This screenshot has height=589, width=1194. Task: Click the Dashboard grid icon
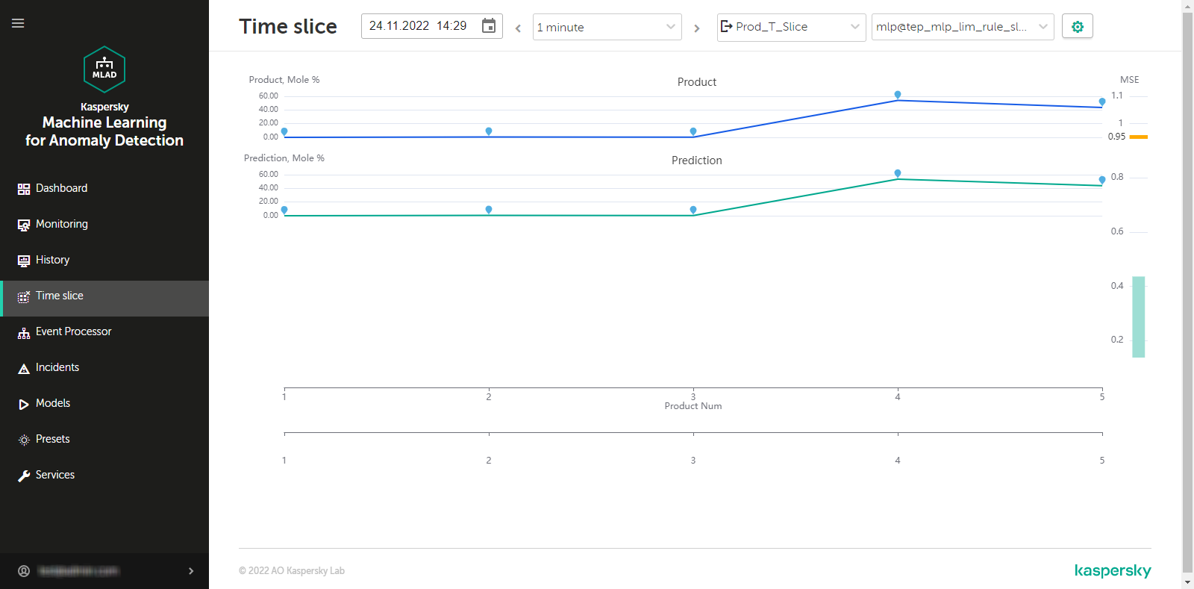24,189
